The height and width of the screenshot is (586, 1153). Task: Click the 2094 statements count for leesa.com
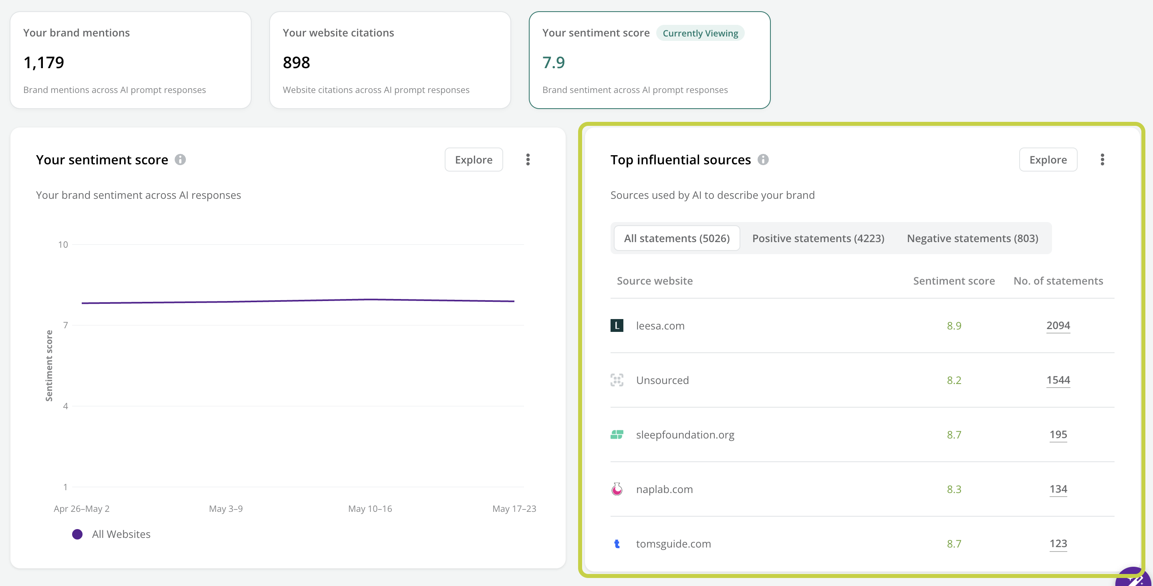(x=1058, y=325)
